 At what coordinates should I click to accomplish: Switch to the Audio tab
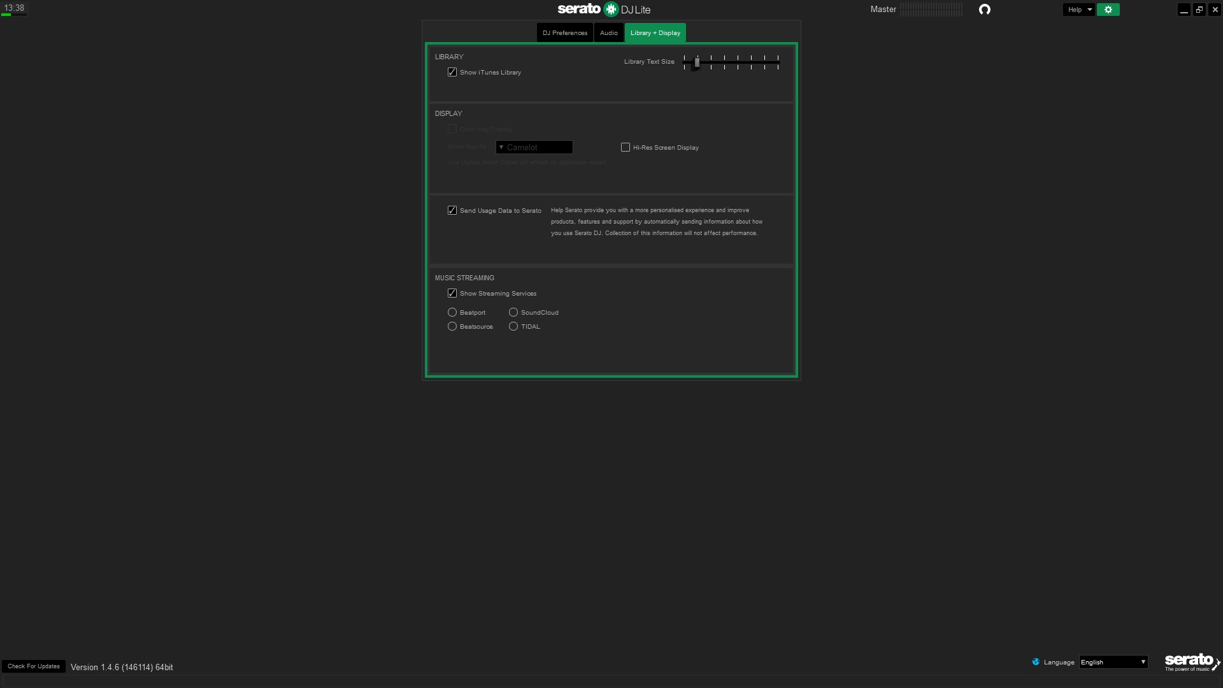pyautogui.click(x=608, y=33)
